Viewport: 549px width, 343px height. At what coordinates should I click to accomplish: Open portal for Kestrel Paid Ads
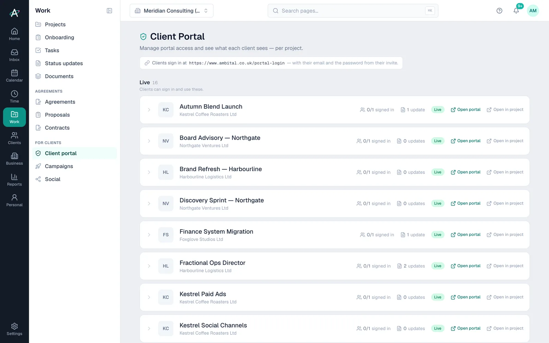click(466, 297)
